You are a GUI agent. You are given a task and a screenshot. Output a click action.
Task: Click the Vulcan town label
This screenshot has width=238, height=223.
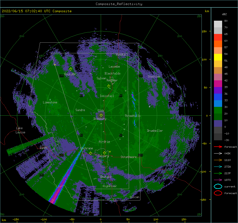[x=135, y=197]
